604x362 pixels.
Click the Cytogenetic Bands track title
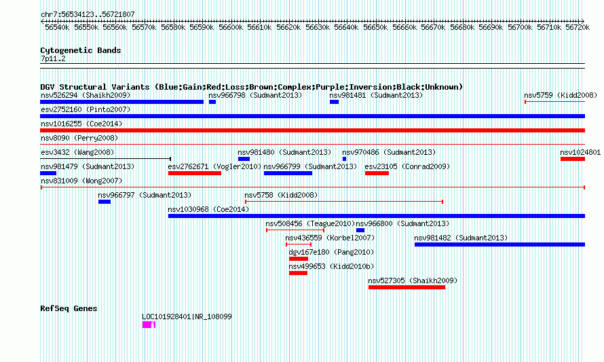81,50
